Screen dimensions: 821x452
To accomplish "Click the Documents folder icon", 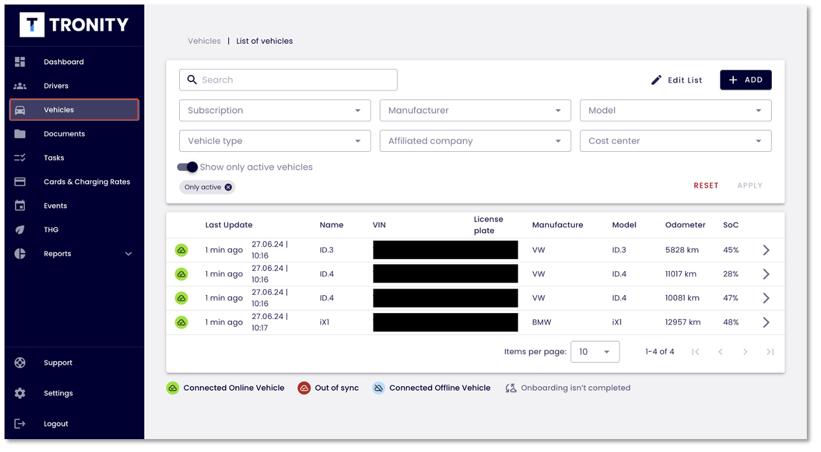I will (20, 134).
